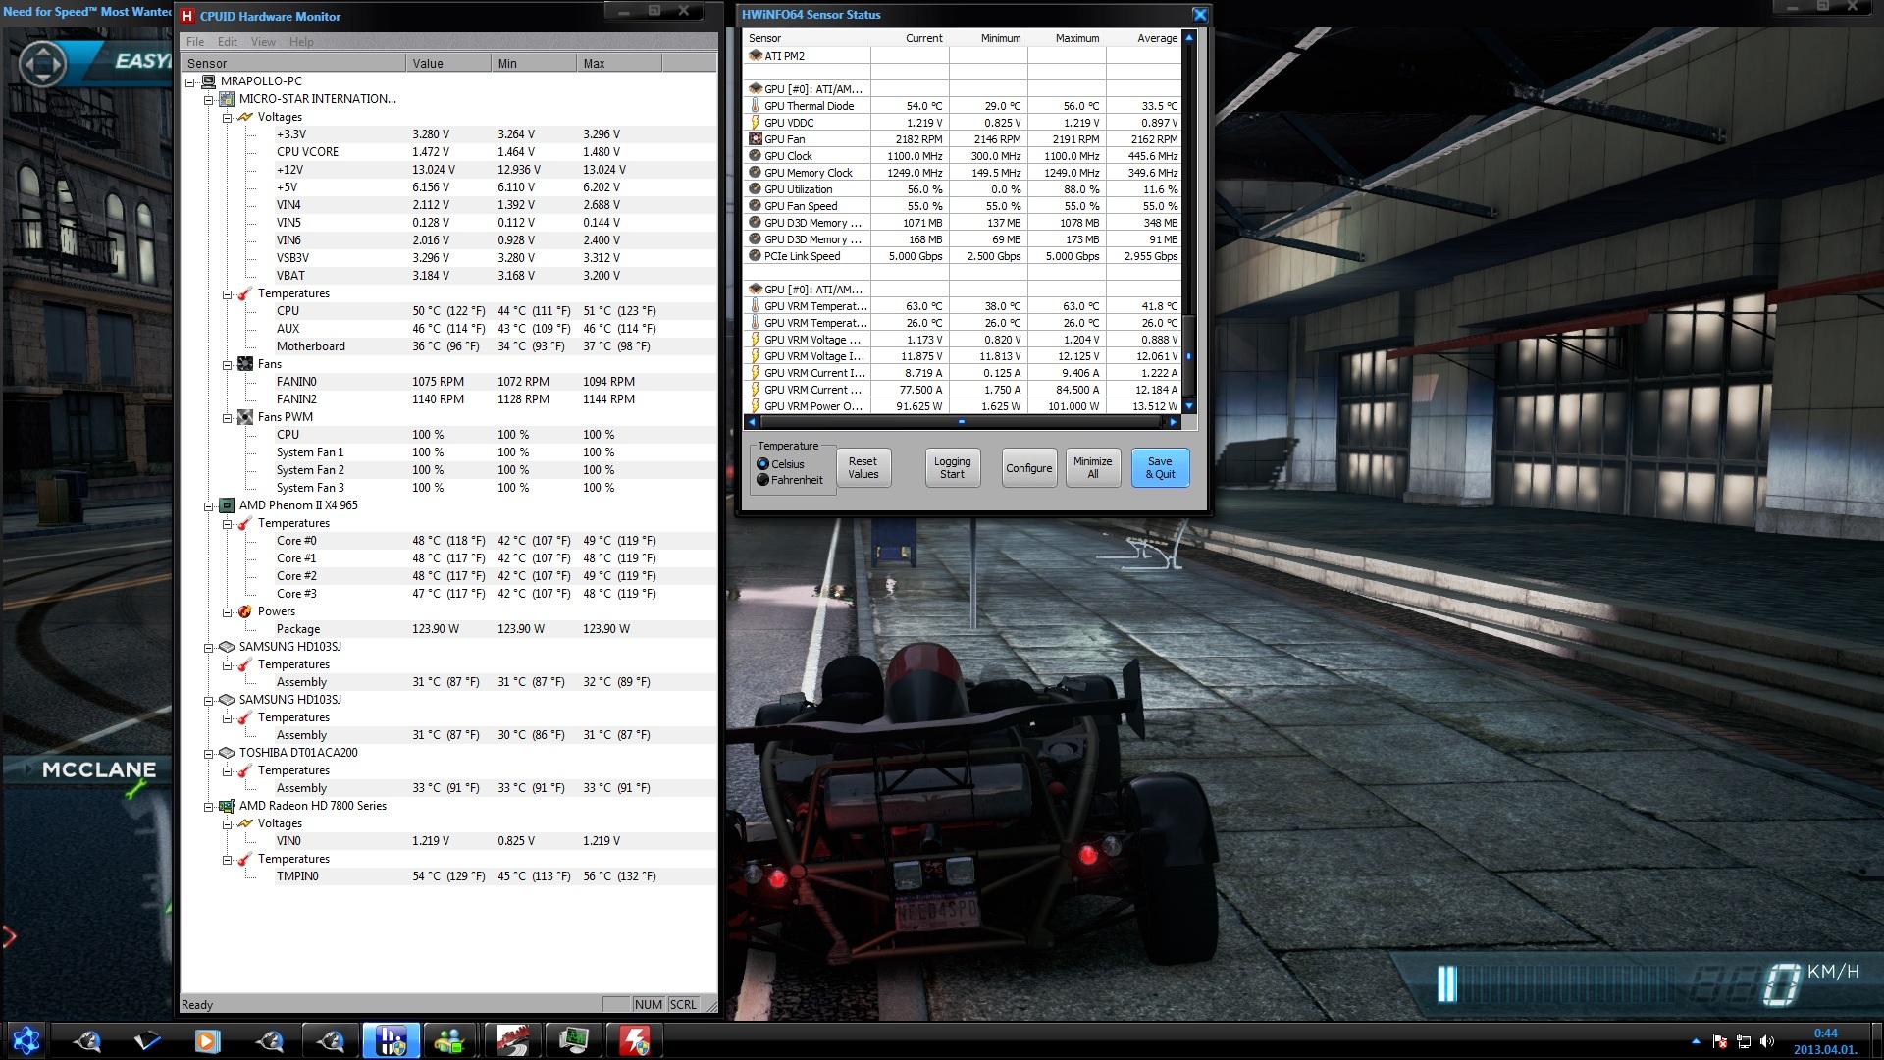Collapse the MICRO-STAR INTERNATION... node
This screenshot has height=1060, width=1884.
coord(209,99)
